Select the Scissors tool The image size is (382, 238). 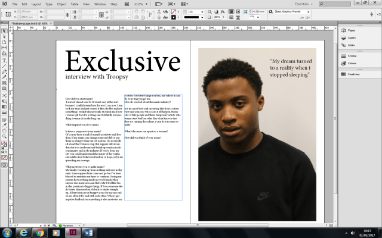(x=4, y=96)
